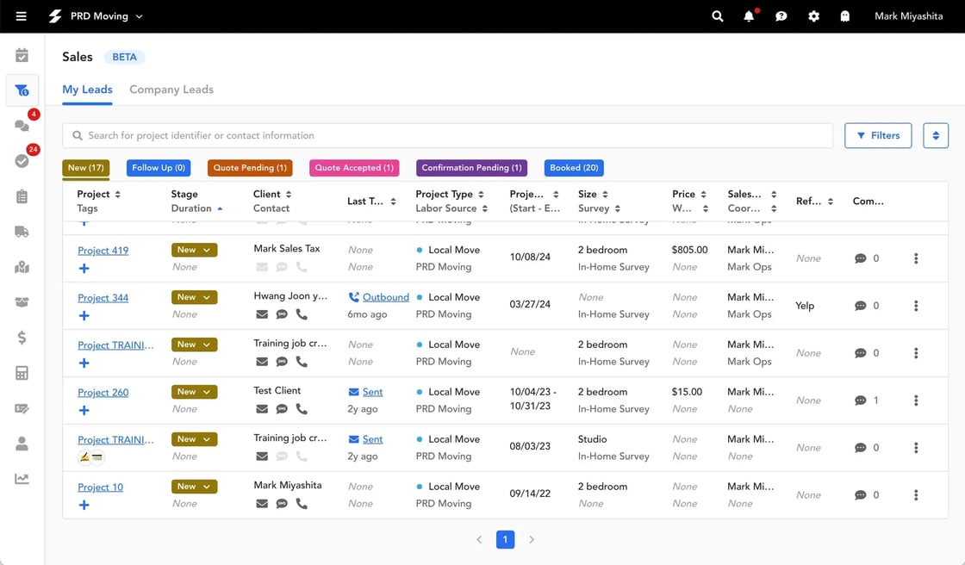Open the Project 344 link
The height and width of the screenshot is (565, 965).
tap(103, 297)
